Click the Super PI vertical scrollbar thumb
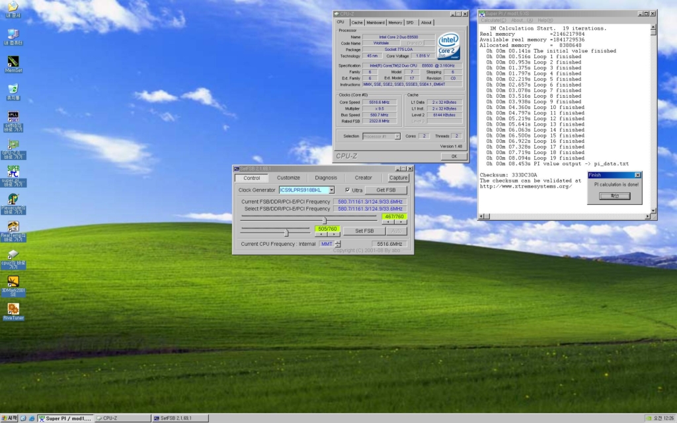This screenshot has height=423, width=677. click(653, 32)
